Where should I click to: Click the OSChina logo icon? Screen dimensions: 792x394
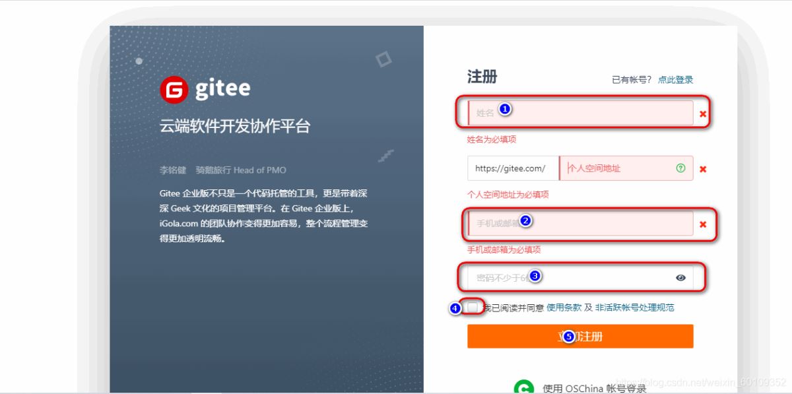[x=524, y=388]
